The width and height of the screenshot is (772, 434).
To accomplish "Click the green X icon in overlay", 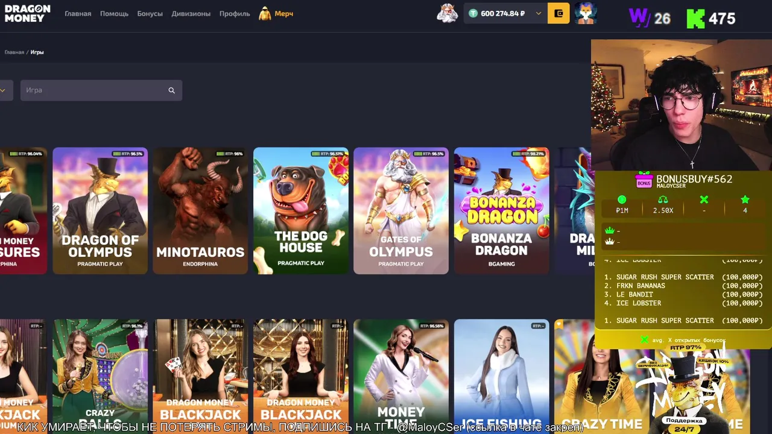I will (x=704, y=200).
